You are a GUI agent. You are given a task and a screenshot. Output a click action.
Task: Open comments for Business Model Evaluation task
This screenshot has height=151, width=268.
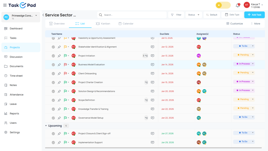point(152,65)
